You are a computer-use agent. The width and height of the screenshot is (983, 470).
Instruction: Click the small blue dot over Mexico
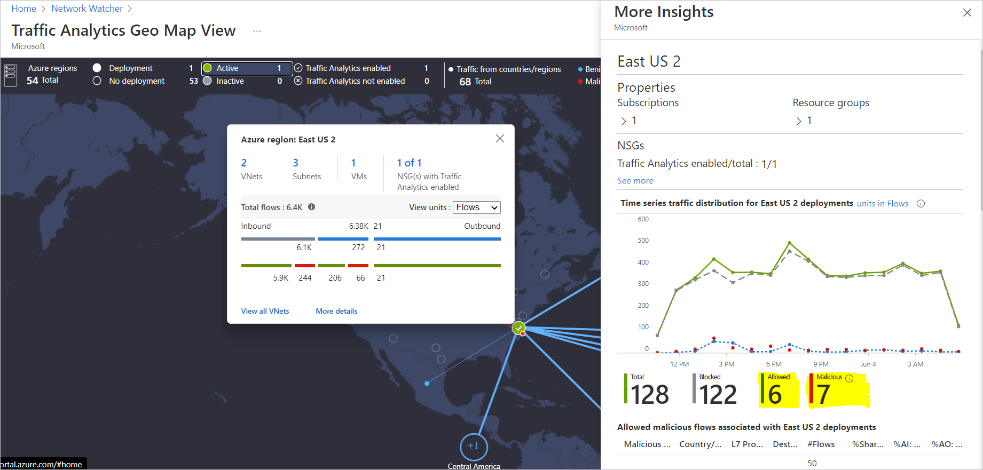pyautogui.click(x=427, y=384)
